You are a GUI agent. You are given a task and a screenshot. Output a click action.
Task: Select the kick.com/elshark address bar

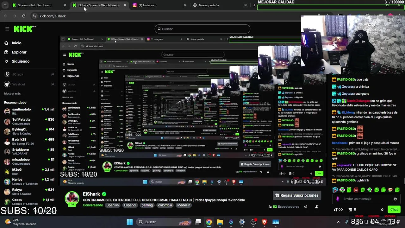point(53,16)
